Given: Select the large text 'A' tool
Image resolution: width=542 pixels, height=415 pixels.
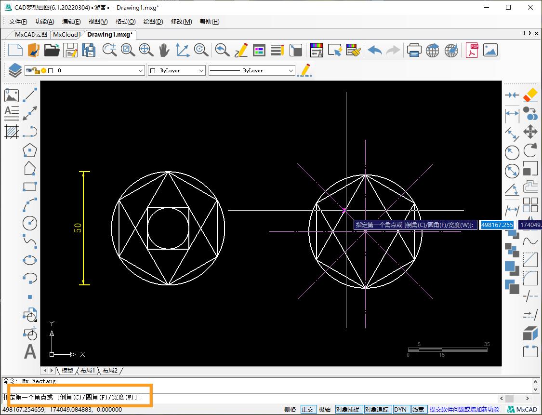Looking at the screenshot, I should [x=30, y=352].
